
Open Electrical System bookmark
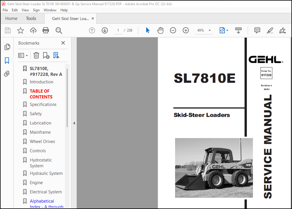(46, 192)
